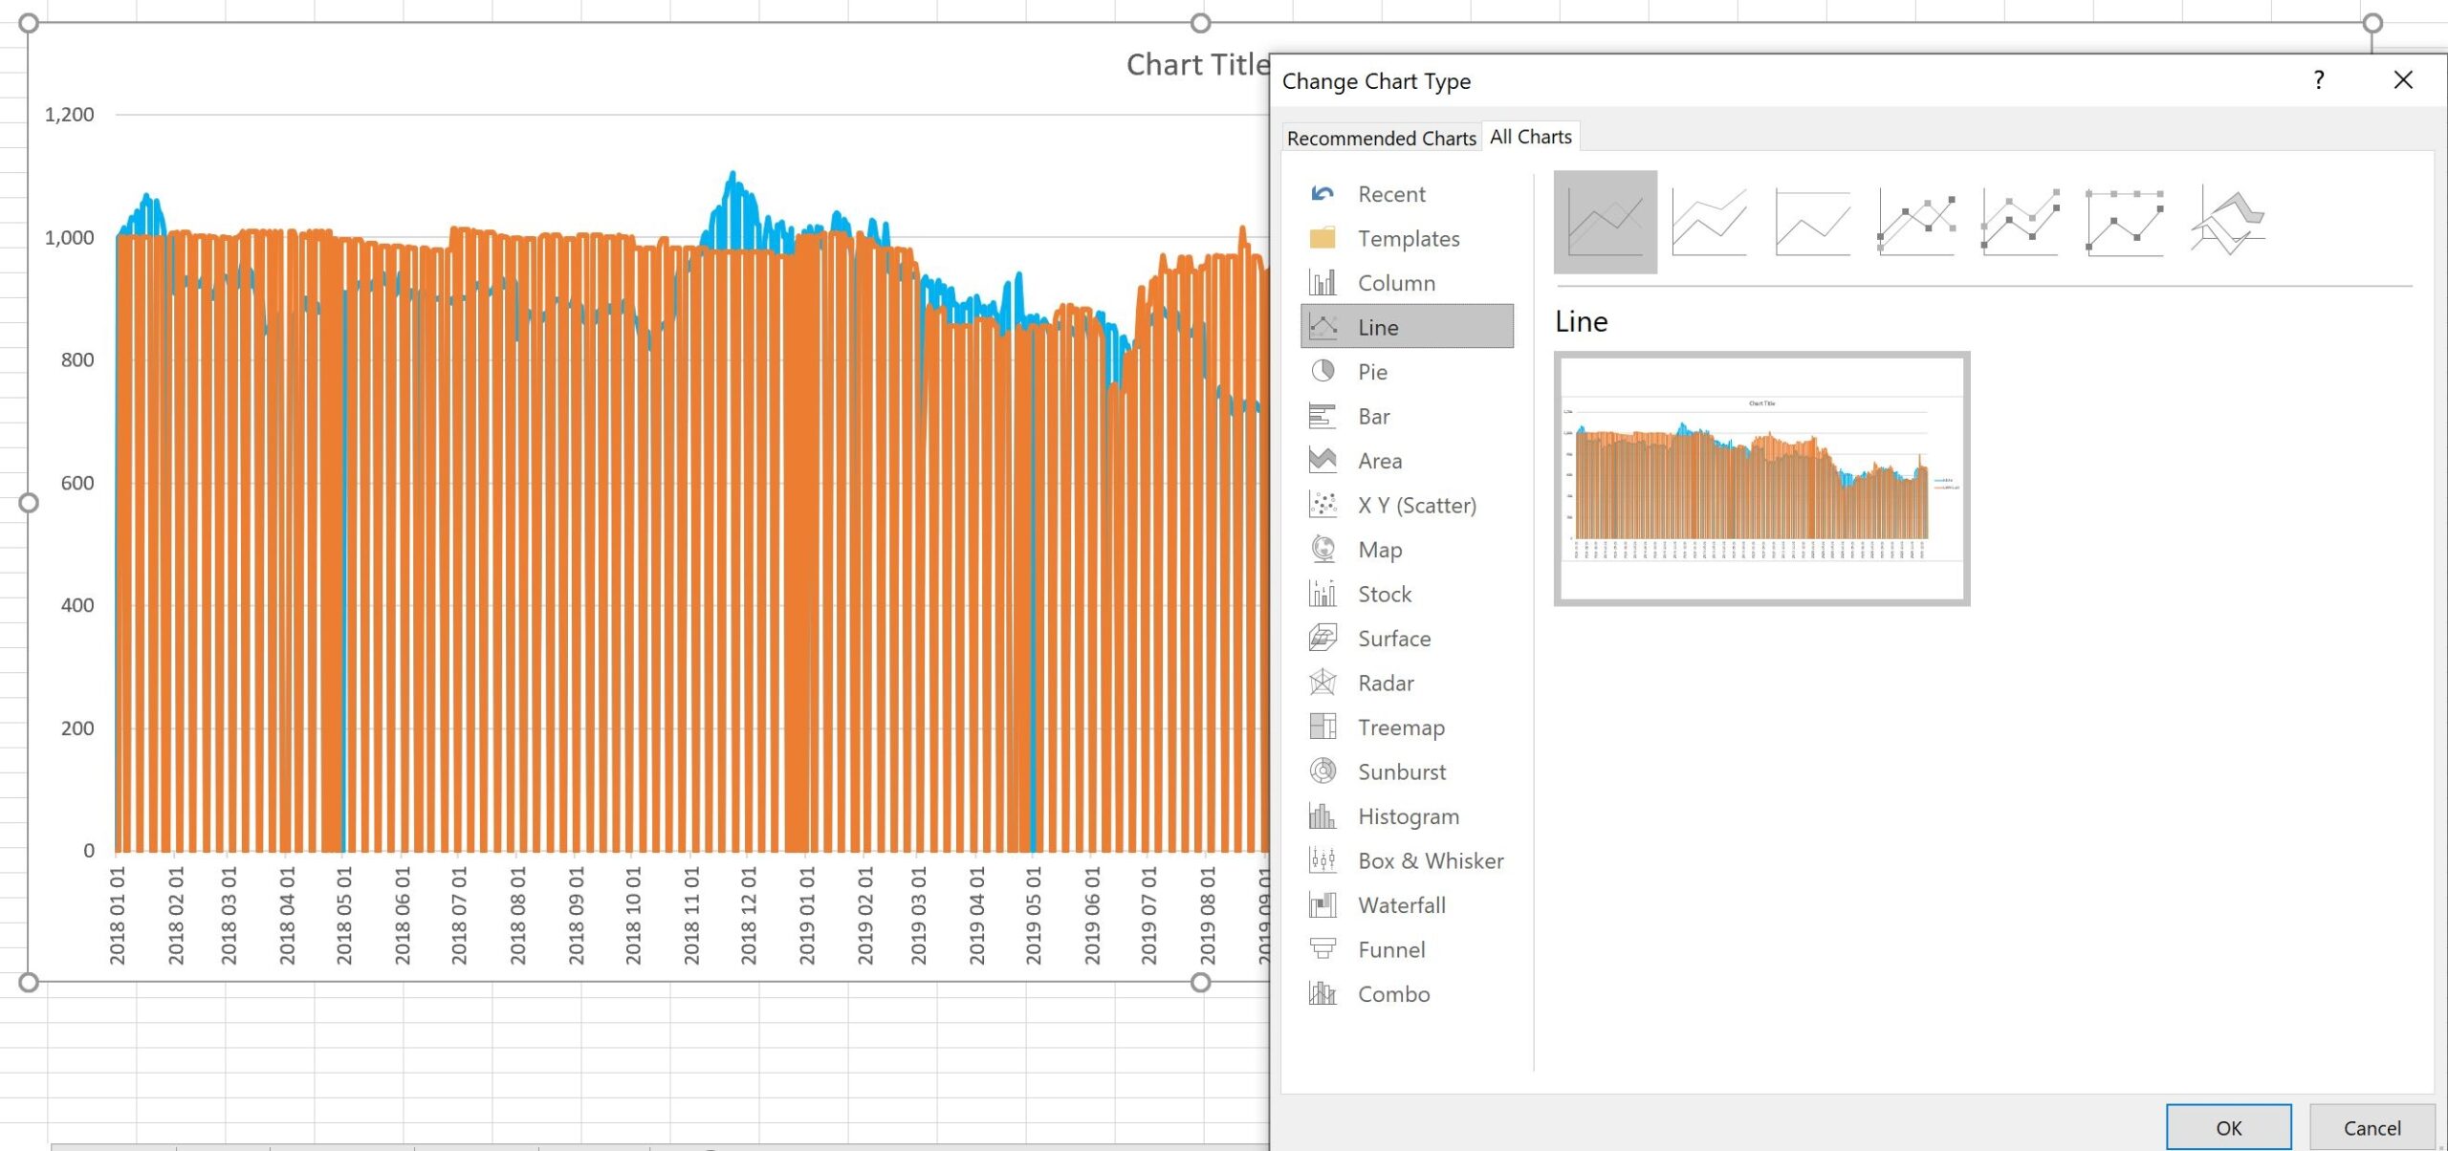Open dialog help with question mark
This screenshot has width=2448, height=1151.
[x=2318, y=80]
